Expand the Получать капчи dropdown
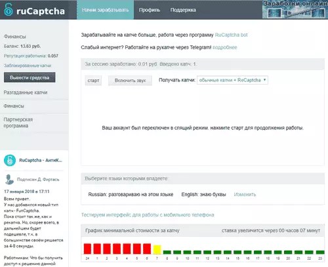Image resolution: width=328 pixels, height=267 pixels. [232, 80]
